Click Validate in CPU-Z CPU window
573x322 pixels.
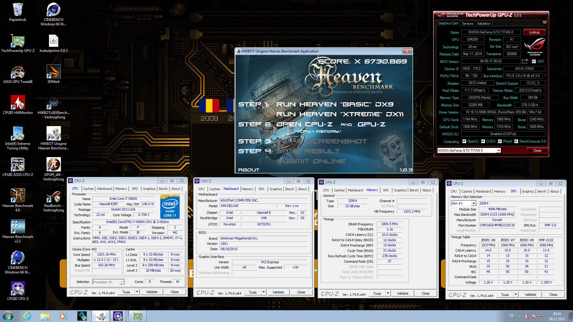[152, 292]
